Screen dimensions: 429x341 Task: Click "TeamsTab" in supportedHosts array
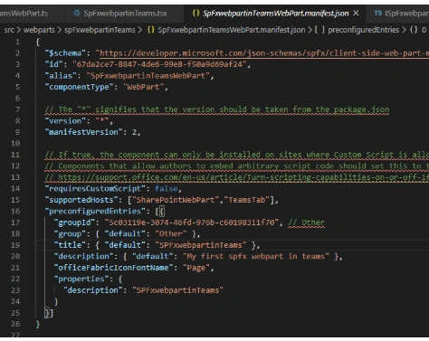(247, 200)
